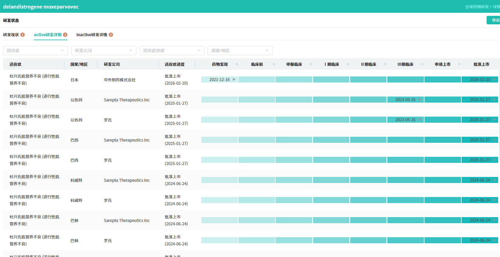The image size is (500, 257).
Task: Select Sarepta Therapeutics Inc in Israel row
Action: pyautogui.click(x=127, y=100)
